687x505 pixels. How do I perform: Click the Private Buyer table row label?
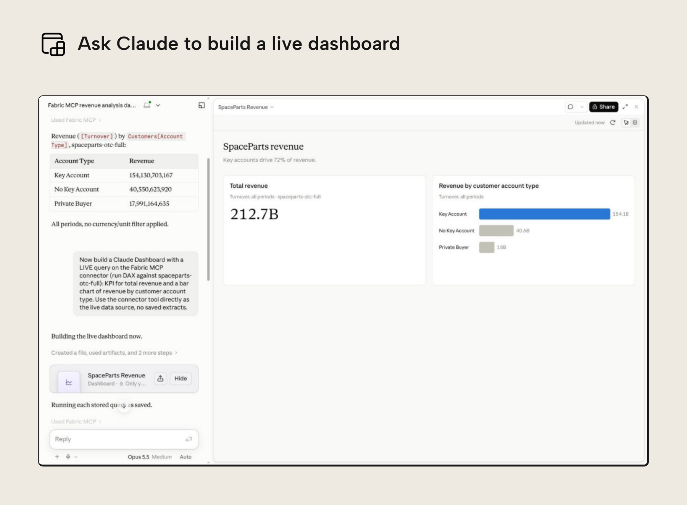tap(73, 203)
